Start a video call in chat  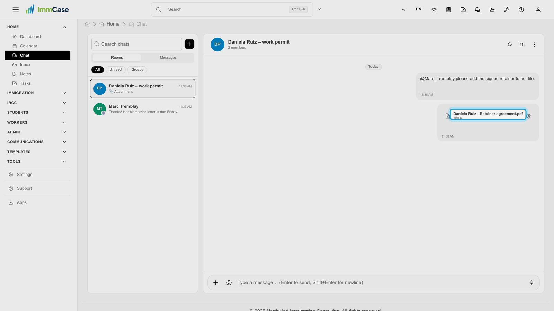(x=522, y=45)
